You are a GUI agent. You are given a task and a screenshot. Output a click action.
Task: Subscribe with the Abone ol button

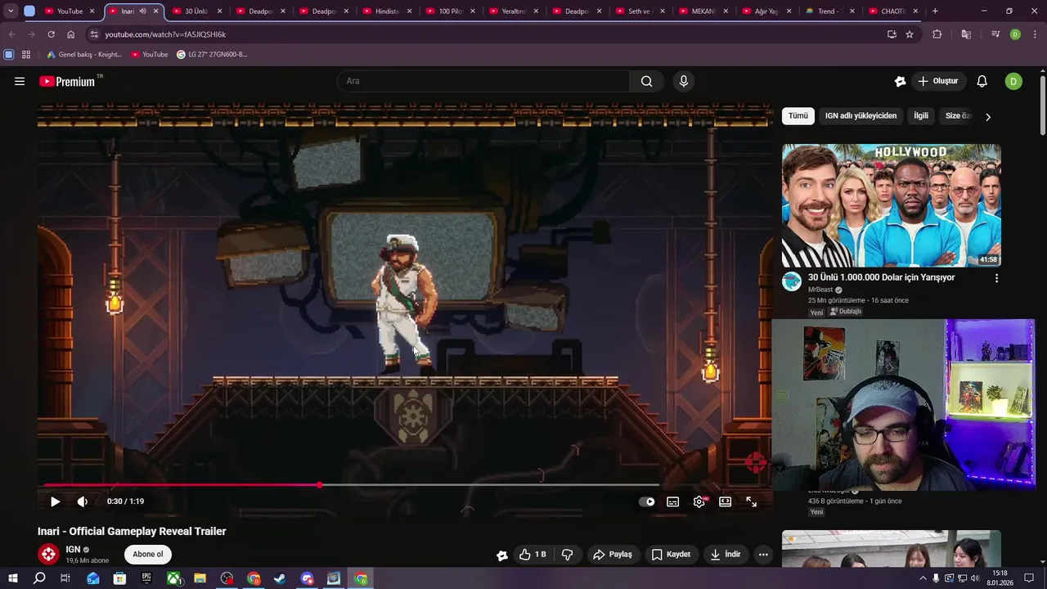(148, 554)
